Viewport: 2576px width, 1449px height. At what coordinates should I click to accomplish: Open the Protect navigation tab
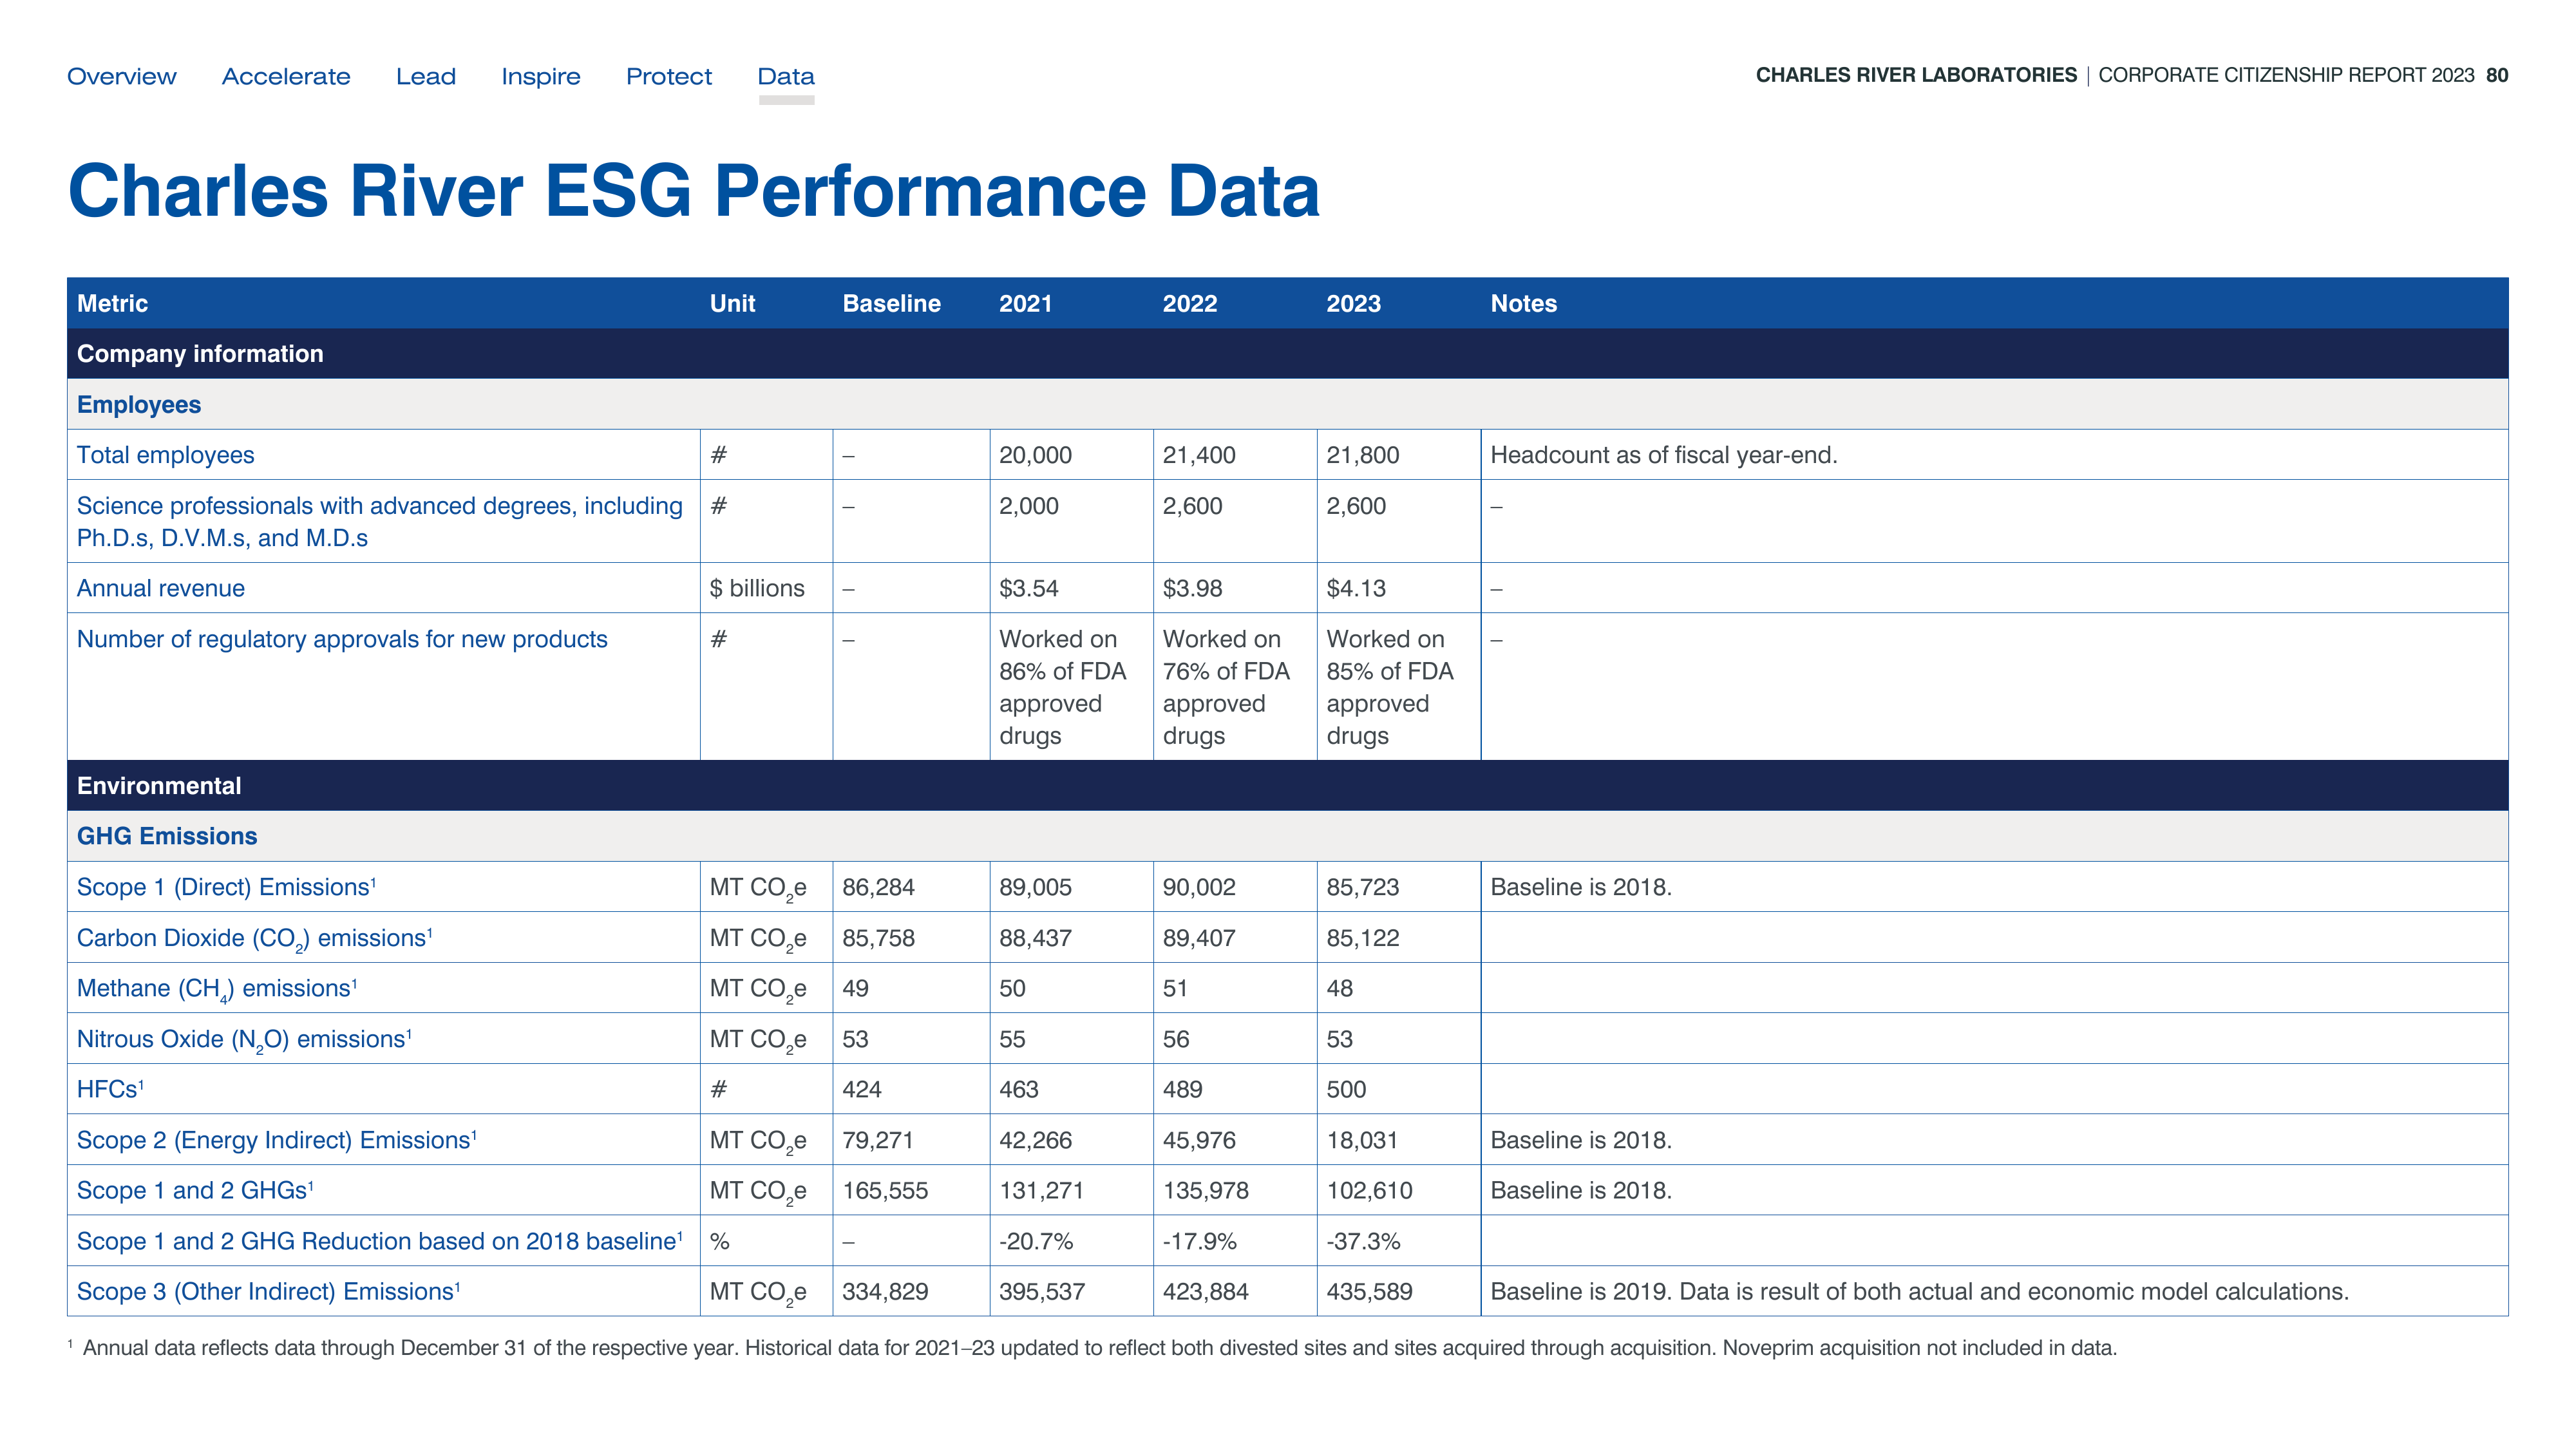pyautogui.click(x=669, y=76)
